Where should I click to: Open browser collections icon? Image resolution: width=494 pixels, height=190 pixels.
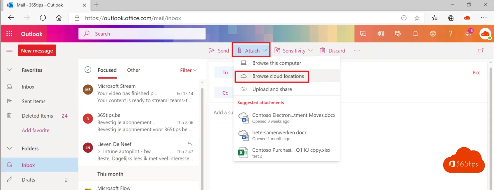[451, 18]
